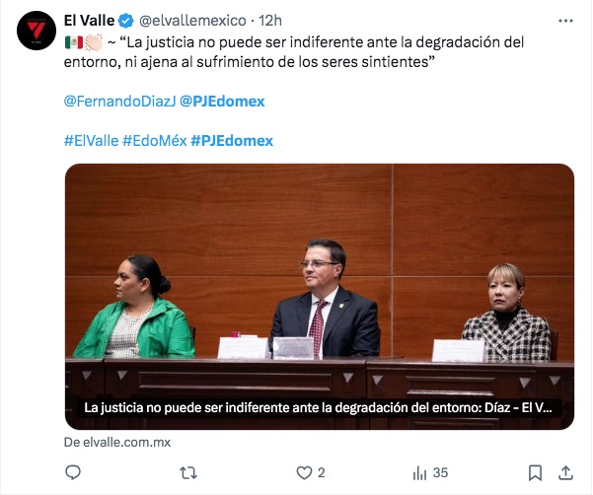Image resolution: width=593 pixels, height=495 pixels.
Task: Bookmark this tweet
Action: [535, 472]
